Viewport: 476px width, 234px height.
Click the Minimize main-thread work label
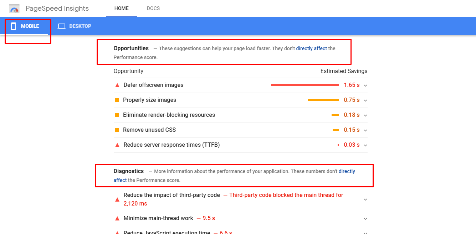[x=158, y=218]
